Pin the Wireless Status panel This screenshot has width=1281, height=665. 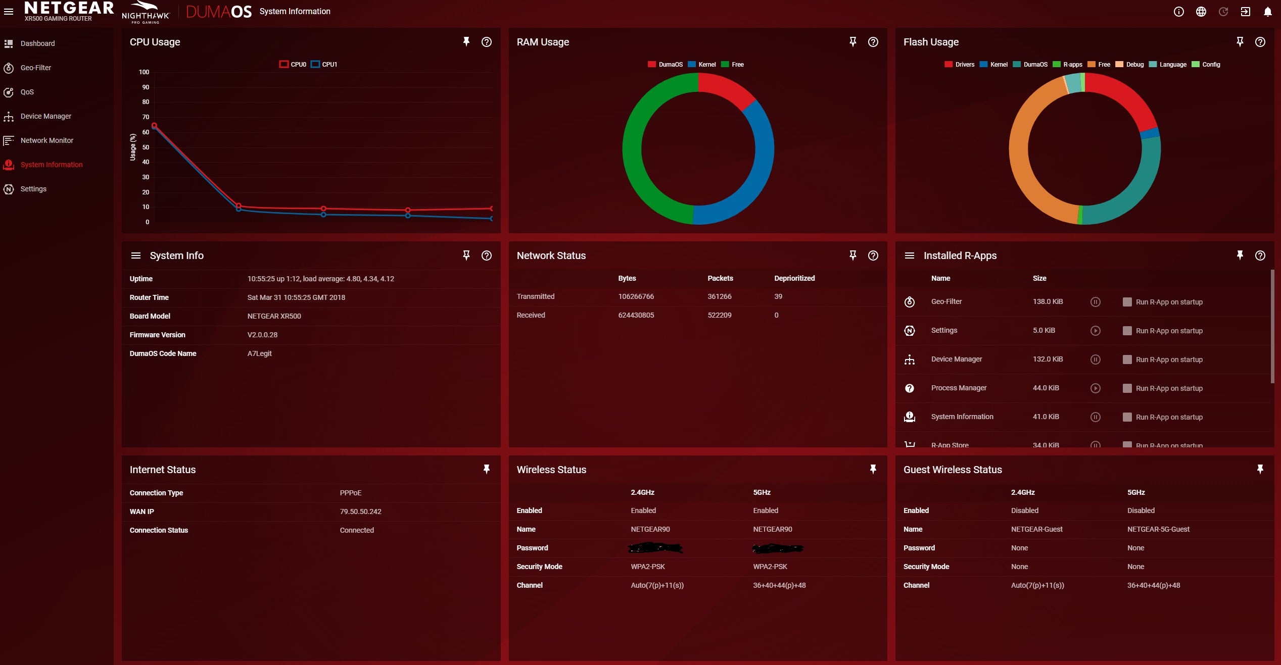(873, 470)
